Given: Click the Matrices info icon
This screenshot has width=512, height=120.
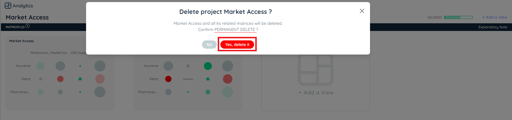Looking at the screenshot, I should click(x=28, y=26).
